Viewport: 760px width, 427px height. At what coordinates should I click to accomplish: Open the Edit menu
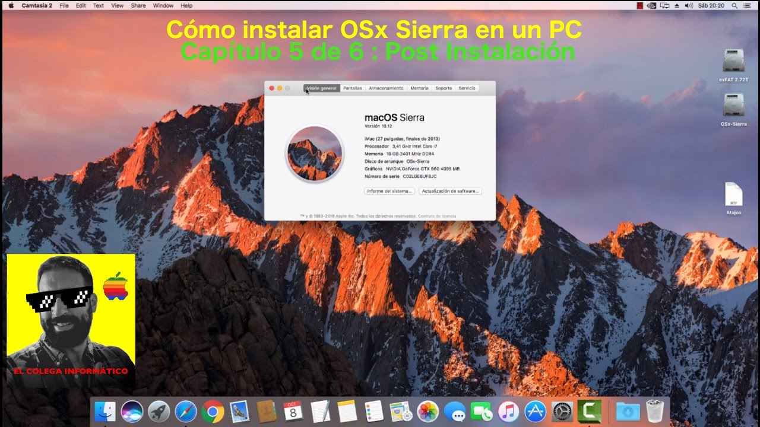point(81,5)
